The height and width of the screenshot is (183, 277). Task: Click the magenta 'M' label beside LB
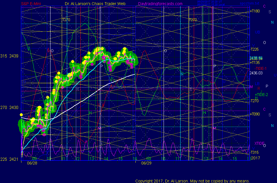251,87
